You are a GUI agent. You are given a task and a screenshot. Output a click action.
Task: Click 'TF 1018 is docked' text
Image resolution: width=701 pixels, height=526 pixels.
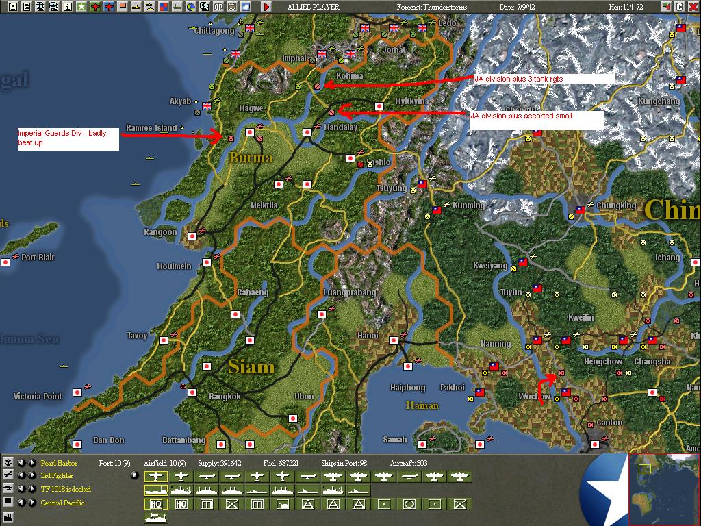point(66,489)
